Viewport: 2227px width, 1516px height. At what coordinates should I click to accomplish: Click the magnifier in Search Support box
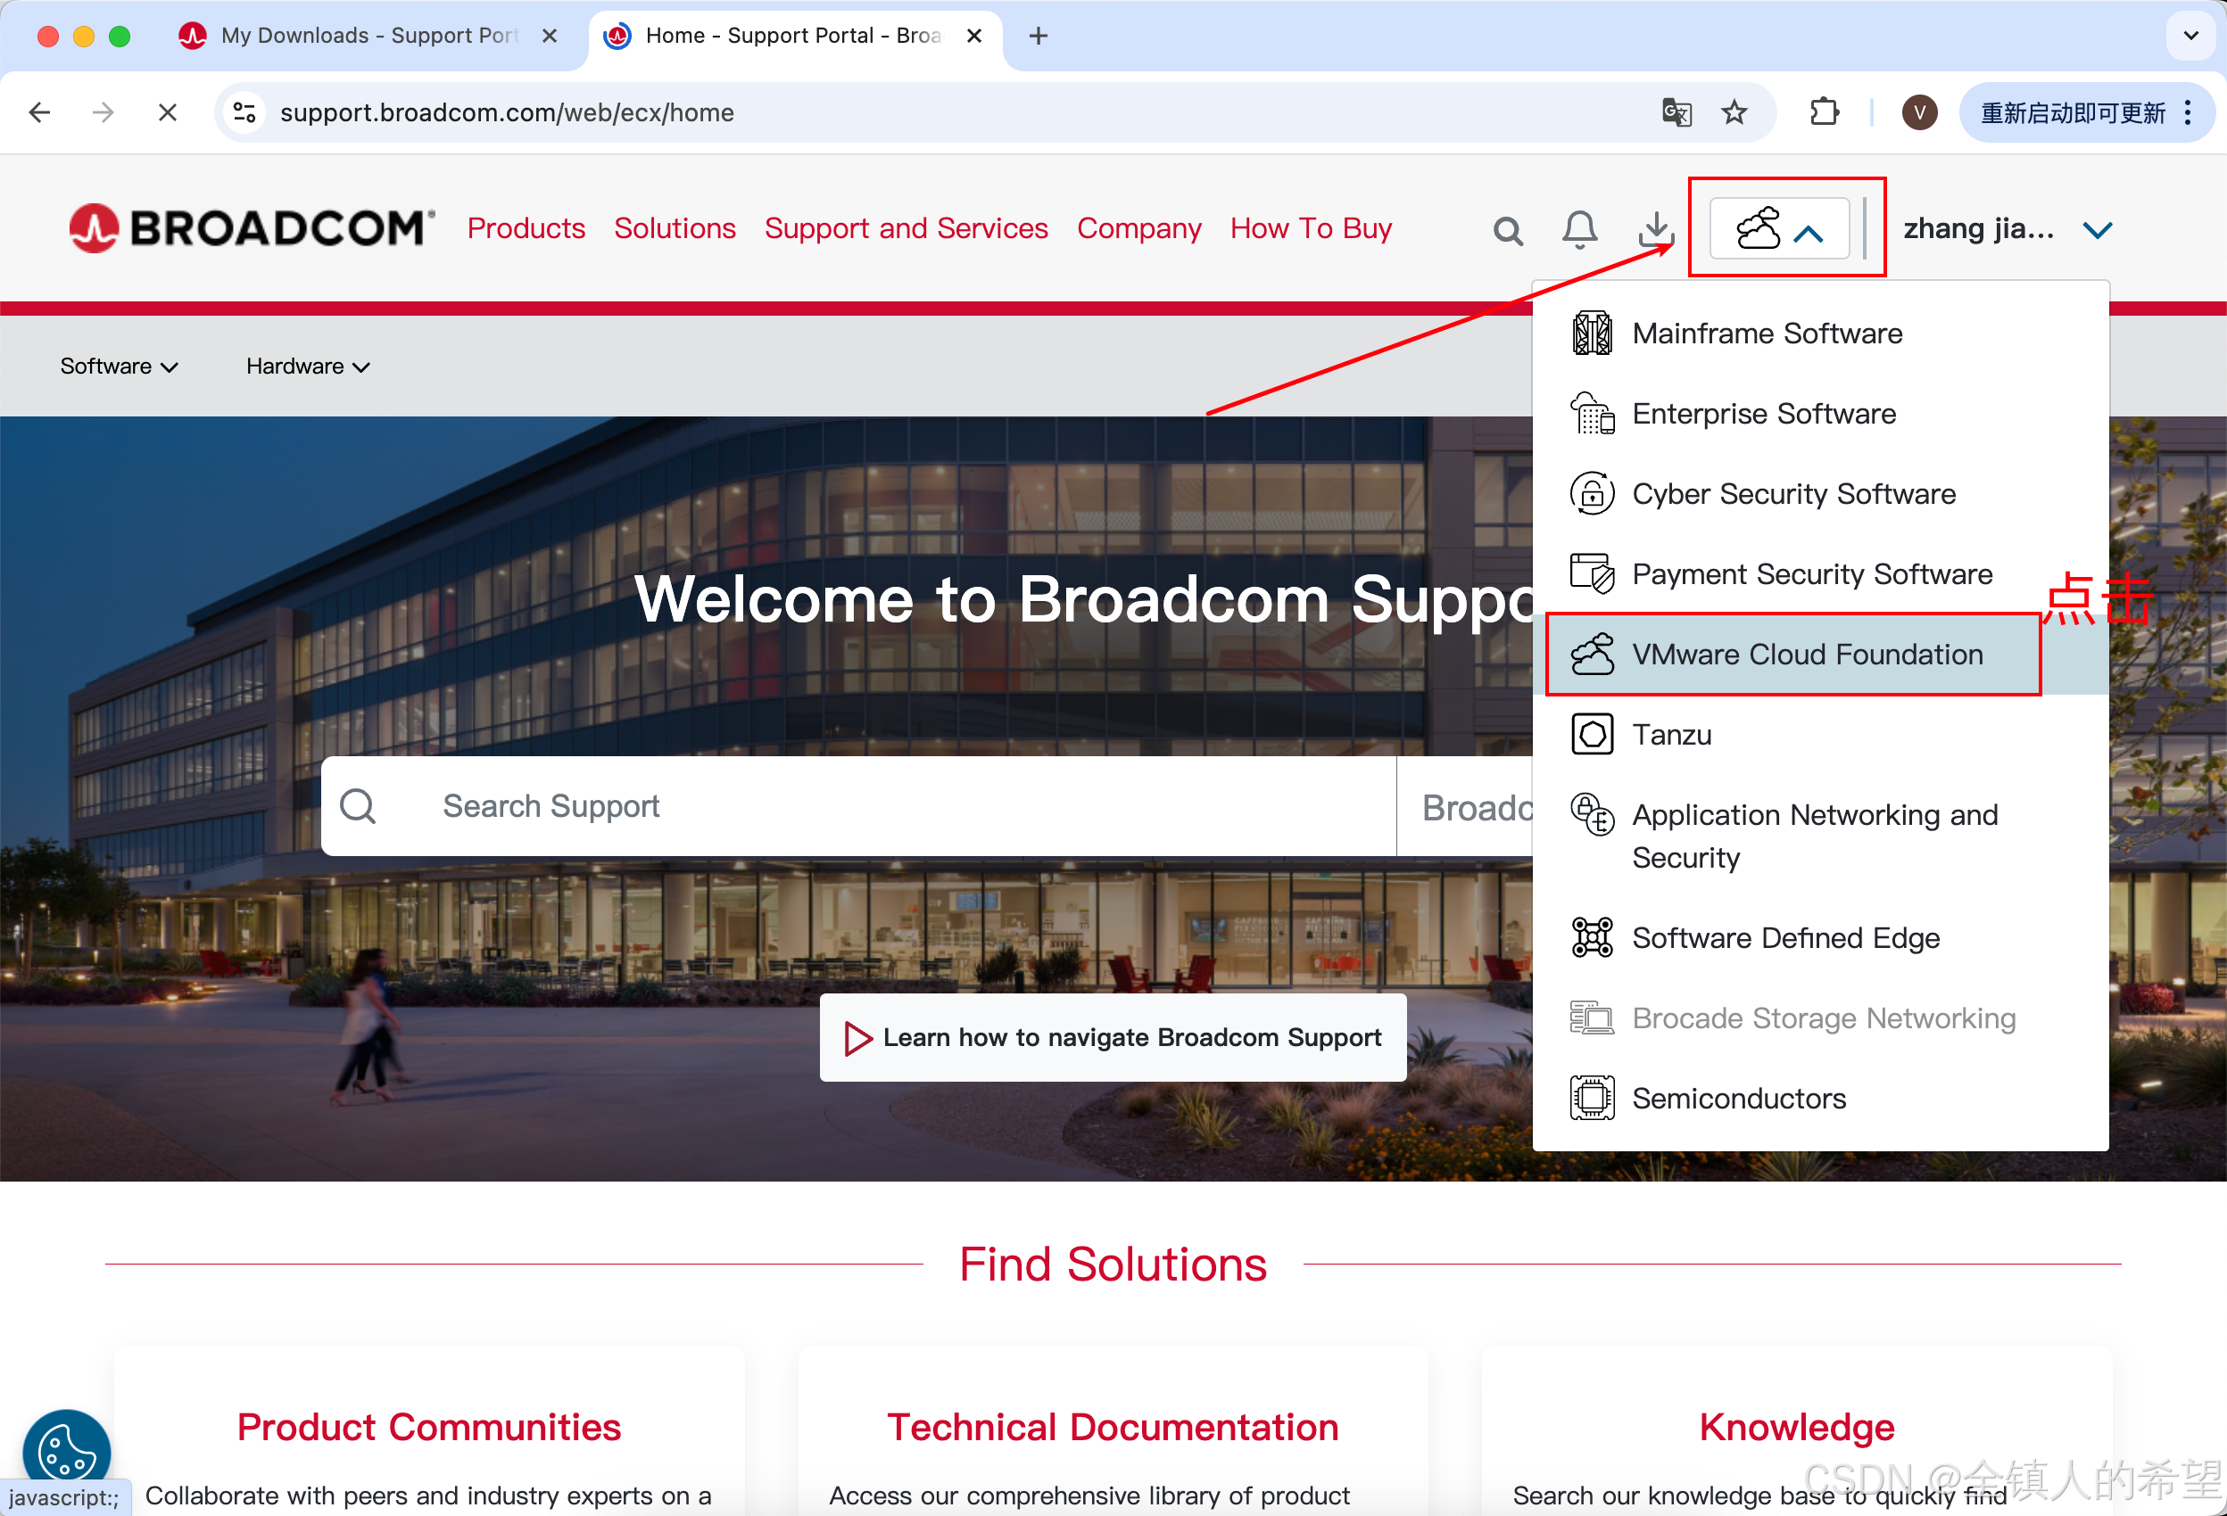pyautogui.click(x=358, y=806)
